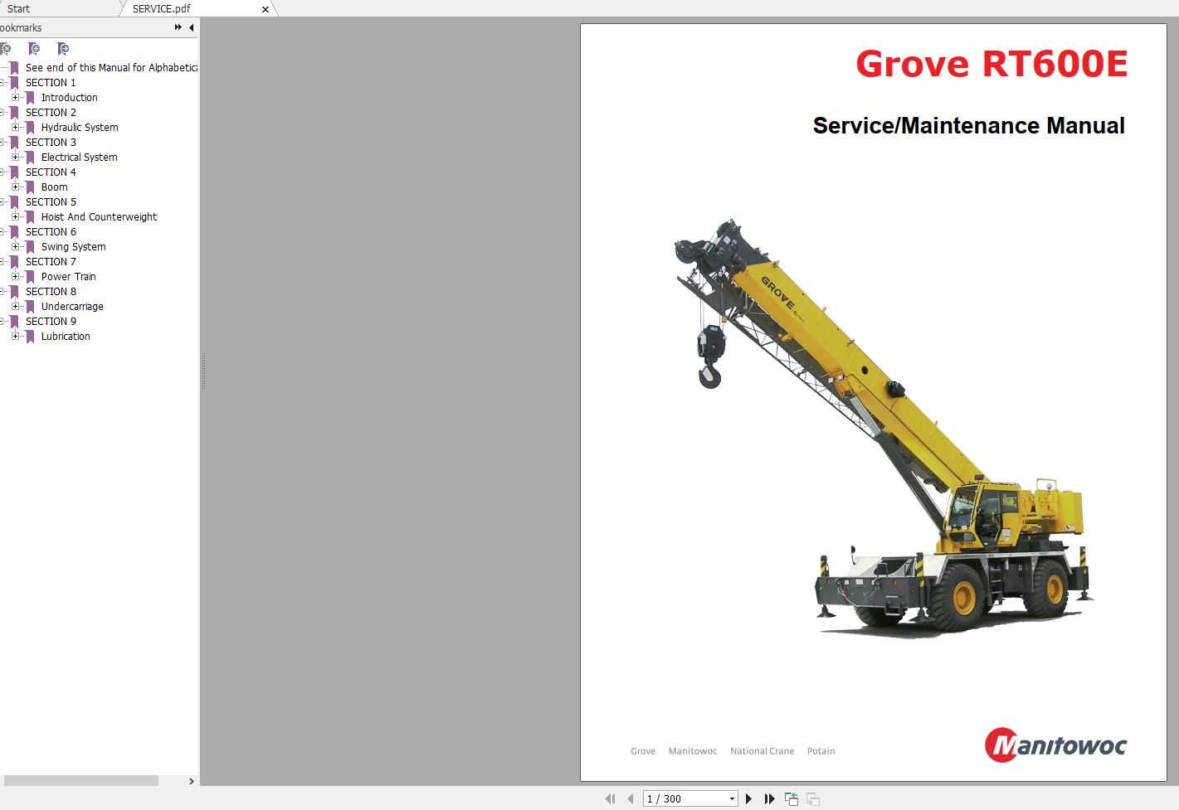1179x810 pixels.
Task: Click the bookmark icon with blue arrow
Action: [x=63, y=49]
